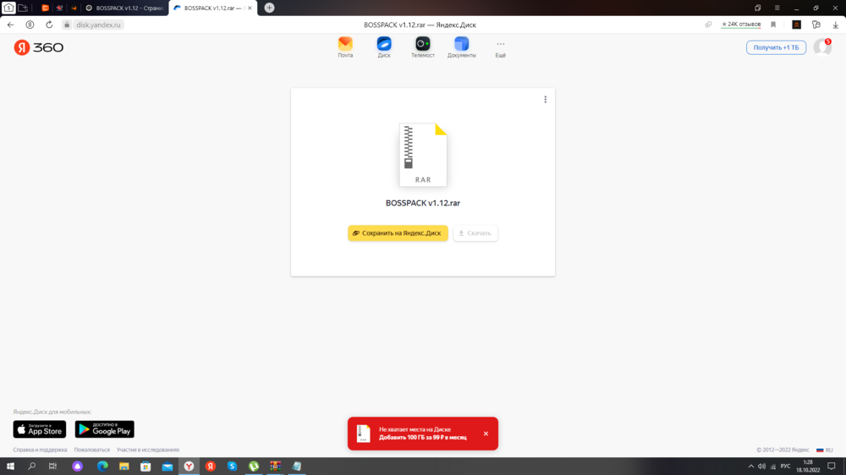The image size is (846, 475).
Task: Open the Почта mail service icon
Action: point(345,46)
